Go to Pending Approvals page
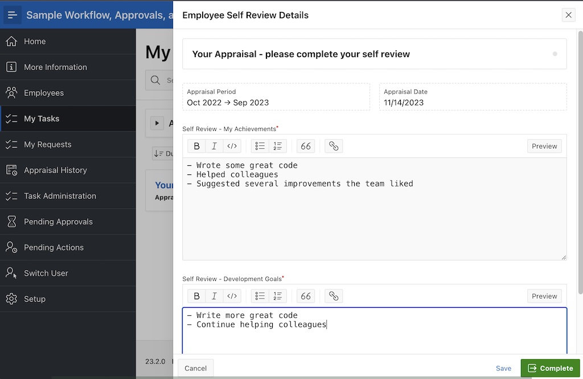The height and width of the screenshot is (379, 583). pyautogui.click(x=58, y=222)
